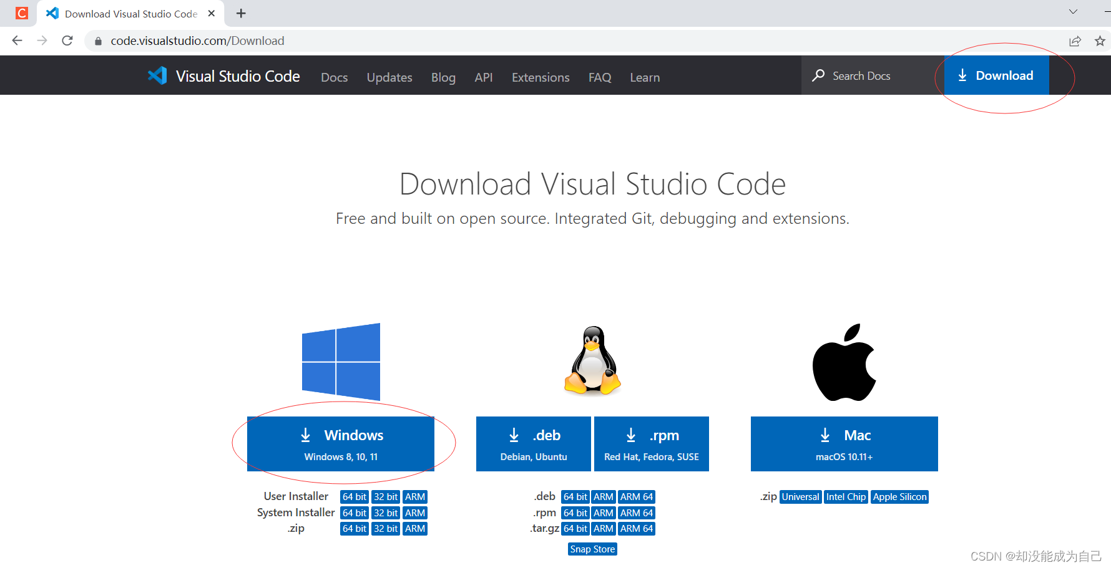Click Windows .zip 64 bit link
This screenshot has height=568, width=1111.
click(x=354, y=529)
